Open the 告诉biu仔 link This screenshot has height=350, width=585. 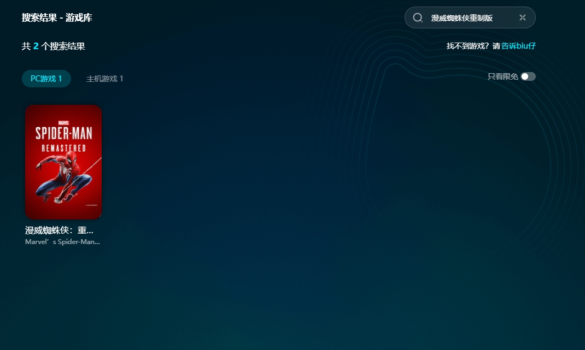point(518,46)
